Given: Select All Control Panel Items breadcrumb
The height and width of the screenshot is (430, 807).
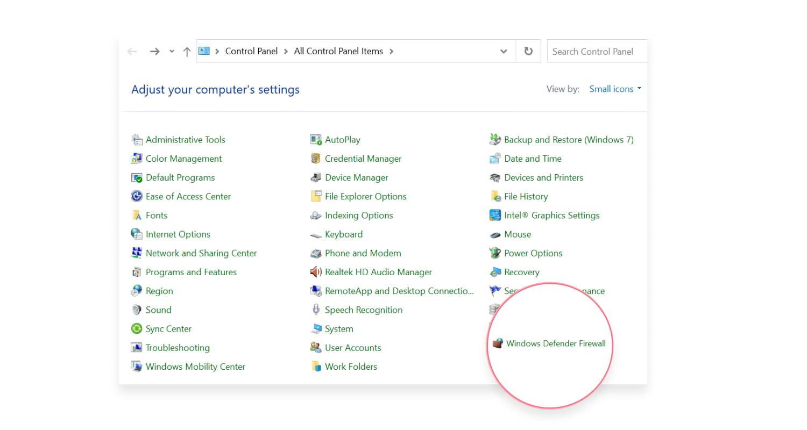Looking at the screenshot, I should pos(338,51).
